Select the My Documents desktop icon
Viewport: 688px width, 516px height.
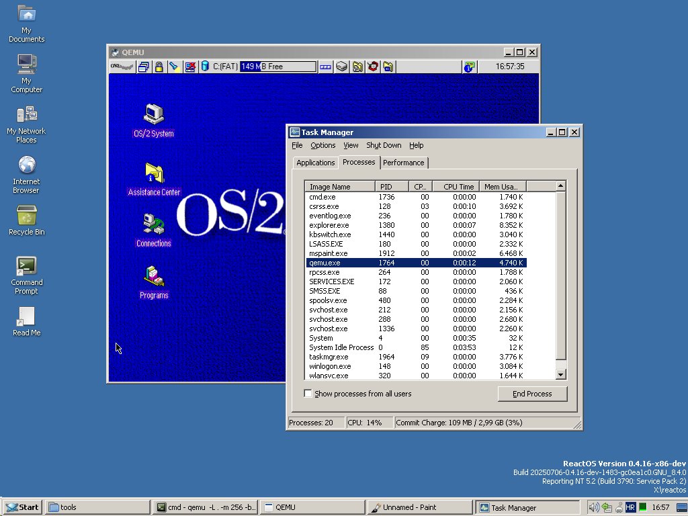[x=27, y=23]
